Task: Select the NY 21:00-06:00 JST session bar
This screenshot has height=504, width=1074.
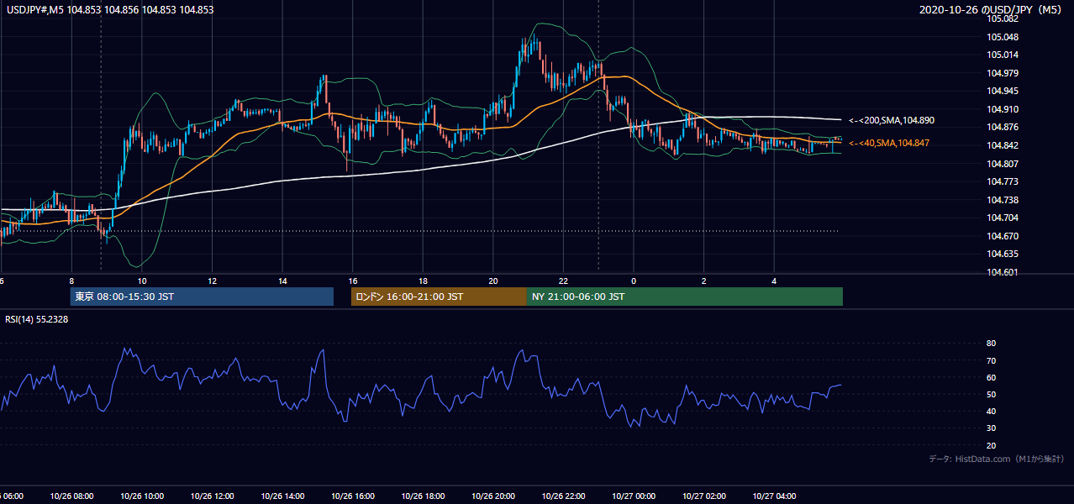Action: (x=685, y=297)
